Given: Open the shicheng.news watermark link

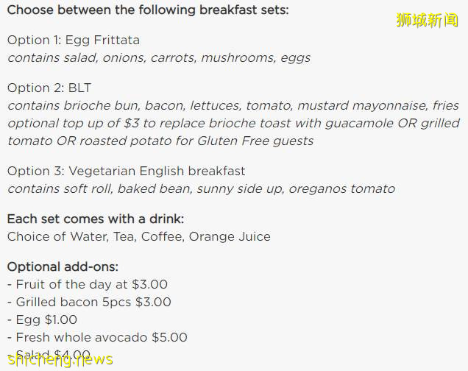Looking at the screenshot, I should click(x=59, y=359).
